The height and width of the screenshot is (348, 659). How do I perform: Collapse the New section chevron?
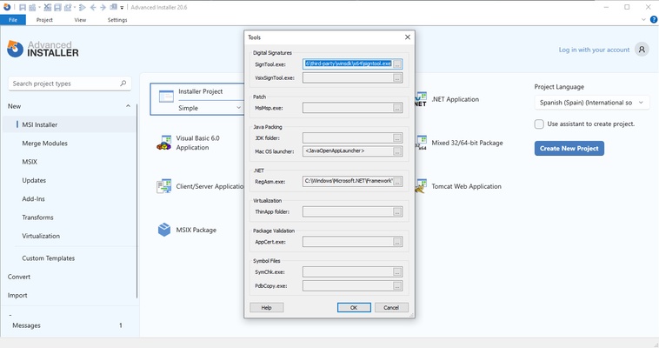click(x=128, y=106)
